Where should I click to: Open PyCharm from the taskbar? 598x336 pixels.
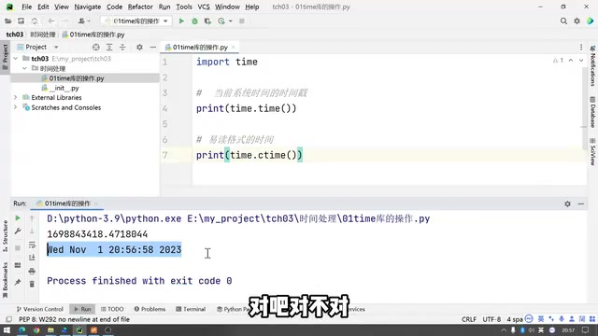point(79,329)
